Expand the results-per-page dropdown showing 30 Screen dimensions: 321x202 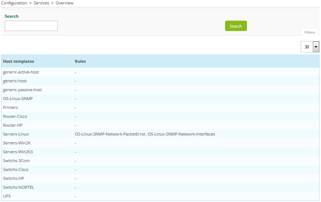[315, 47]
